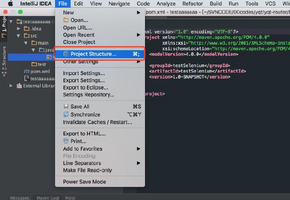Select Import Settings...
The width and height of the screenshot is (290, 200).
pyautogui.click(x=100, y=73)
